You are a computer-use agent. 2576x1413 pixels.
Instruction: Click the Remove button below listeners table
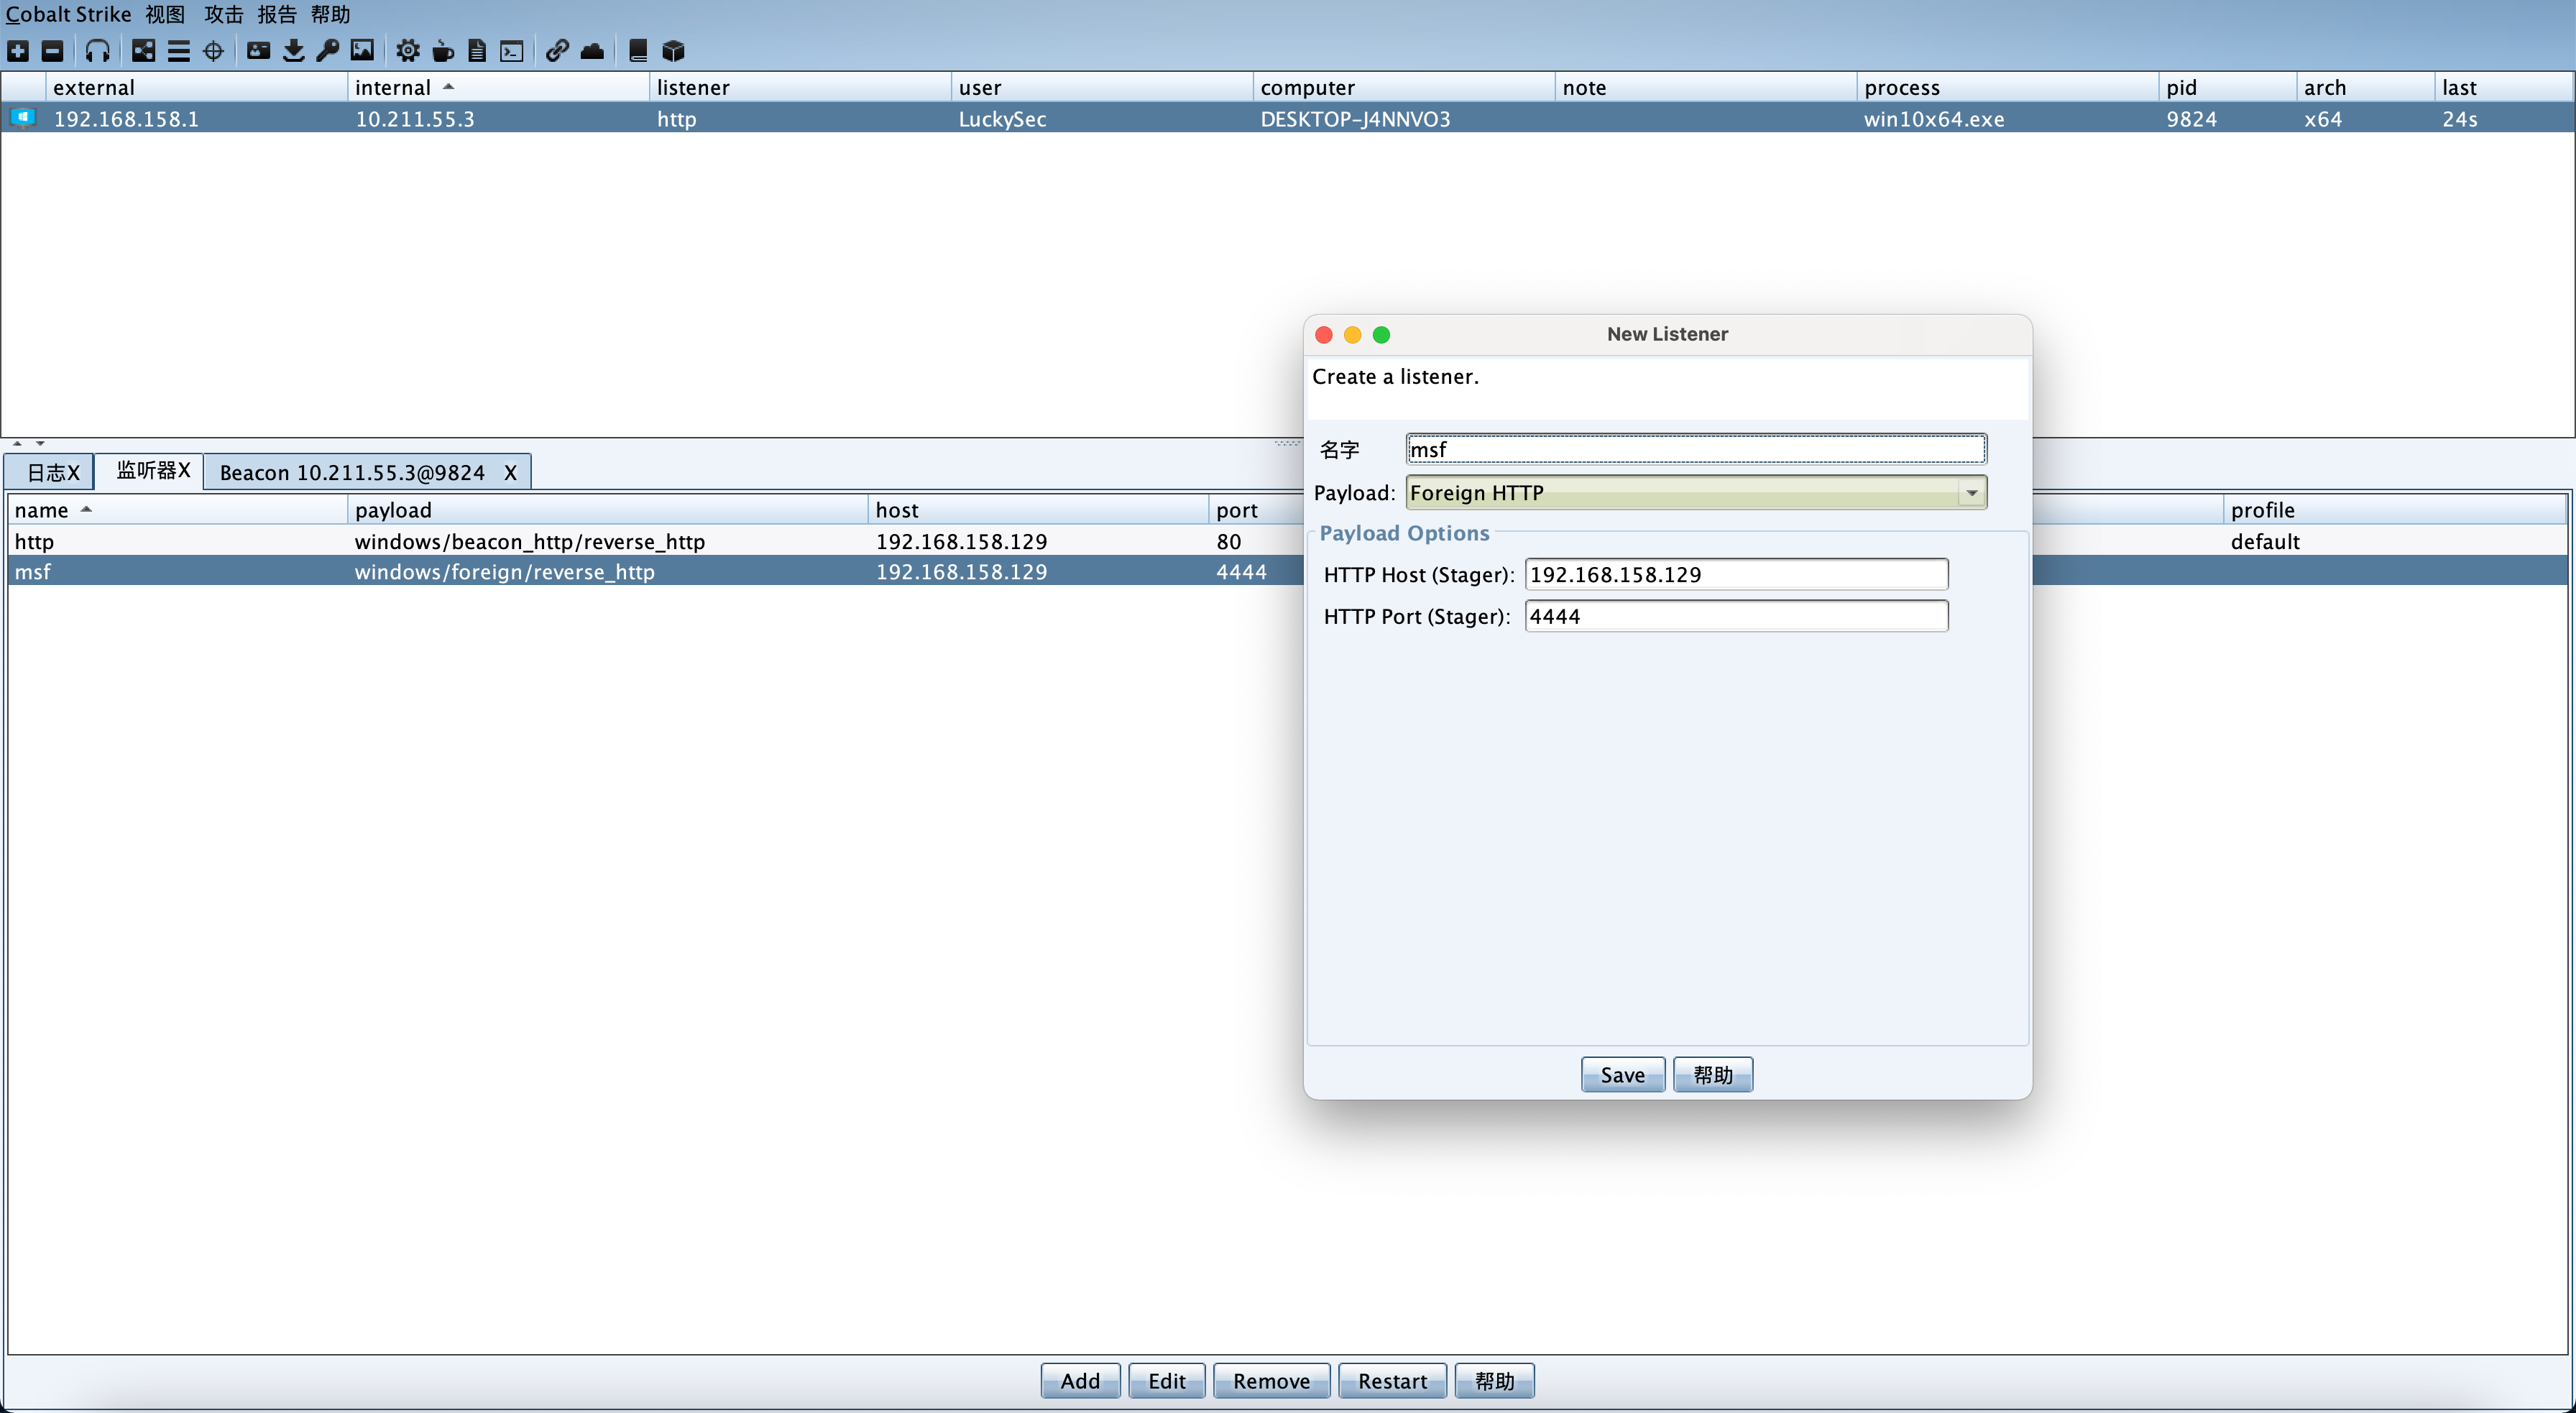pyautogui.click(x=1270, y=1381)
